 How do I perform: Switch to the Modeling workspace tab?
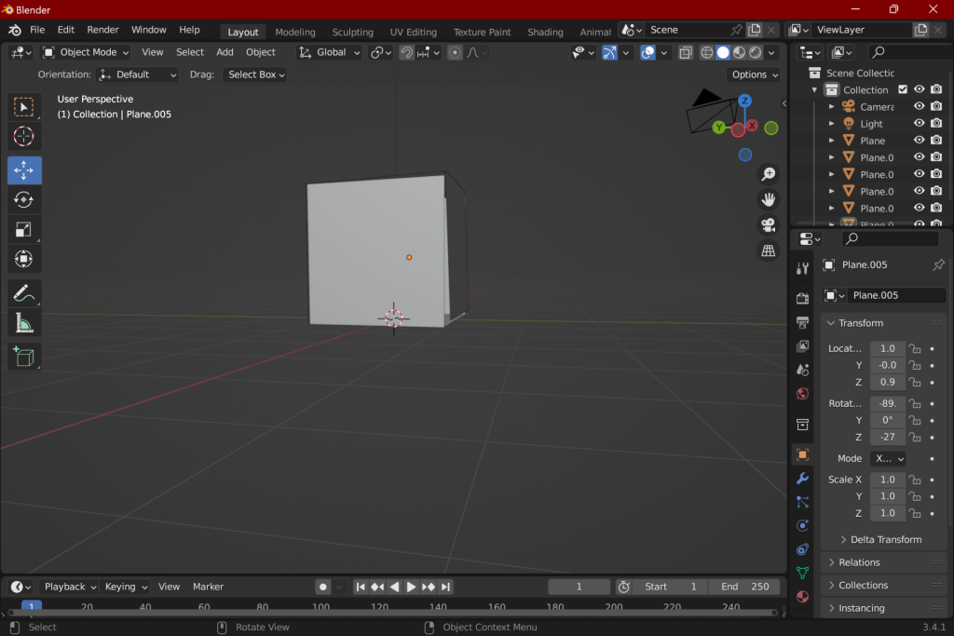pos(295,32)
